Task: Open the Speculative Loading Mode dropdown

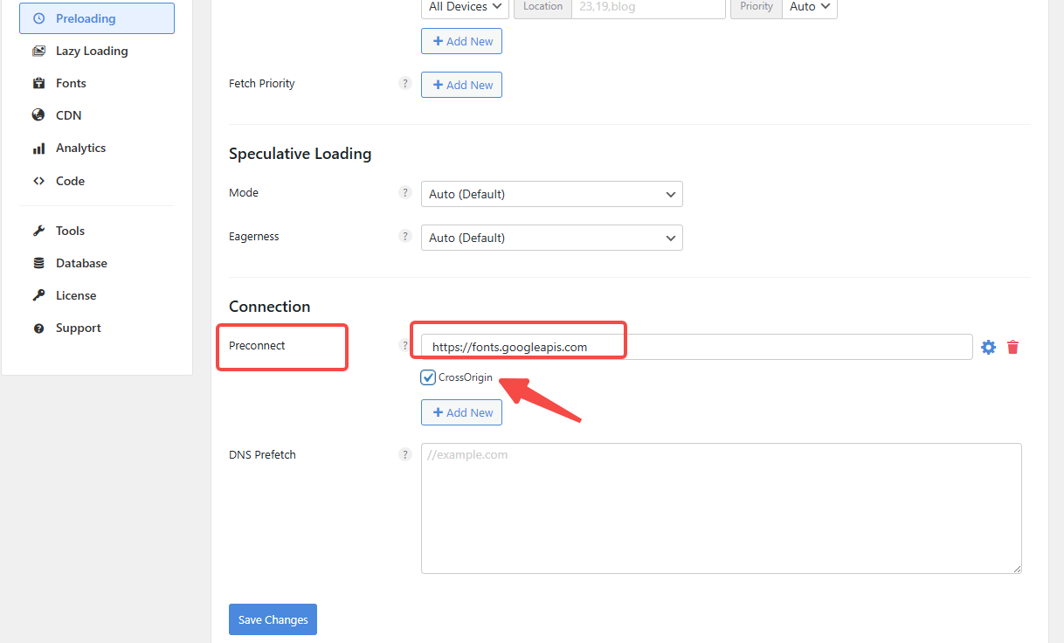Action: coord(551,193)
